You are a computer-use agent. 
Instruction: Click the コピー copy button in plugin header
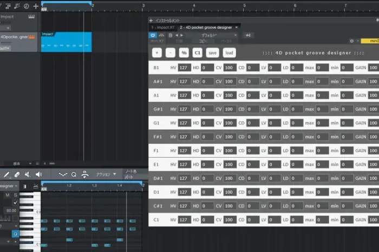[x=203, y=41]
